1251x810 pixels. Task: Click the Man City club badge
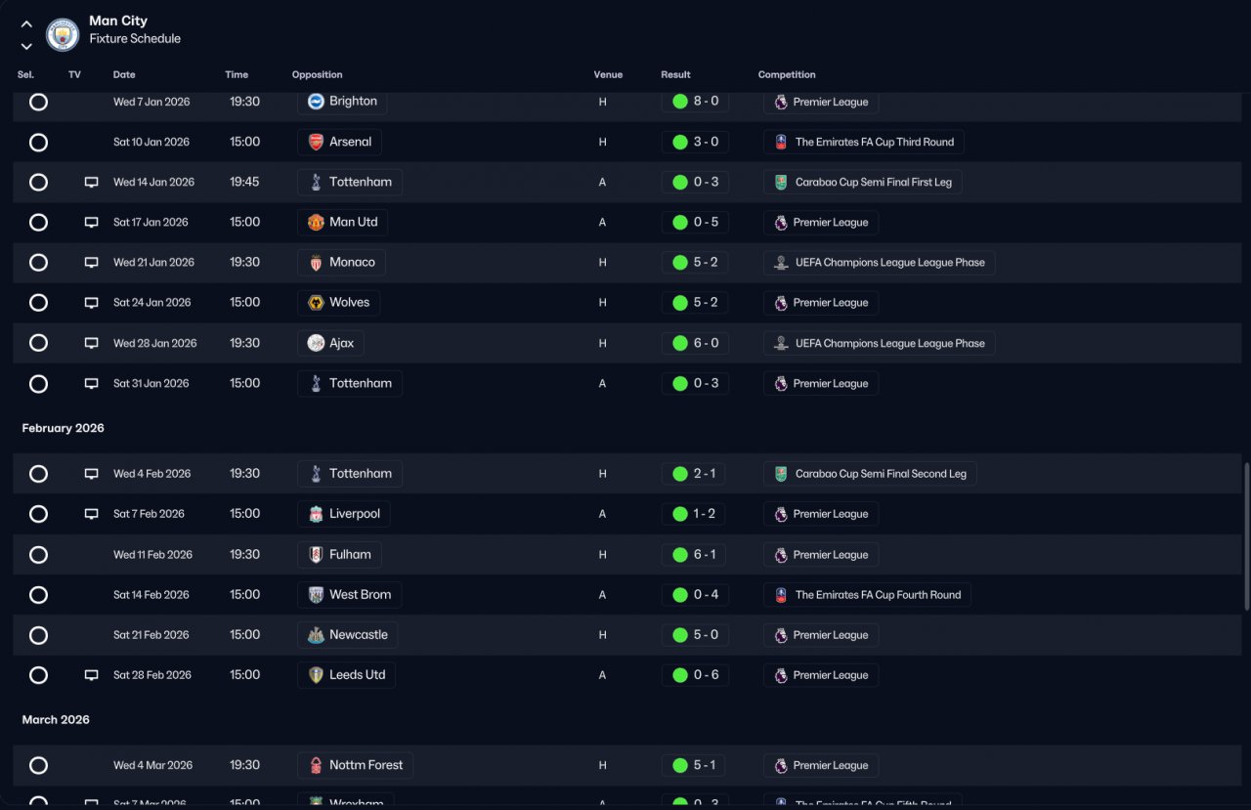click(x=63, y=35)
